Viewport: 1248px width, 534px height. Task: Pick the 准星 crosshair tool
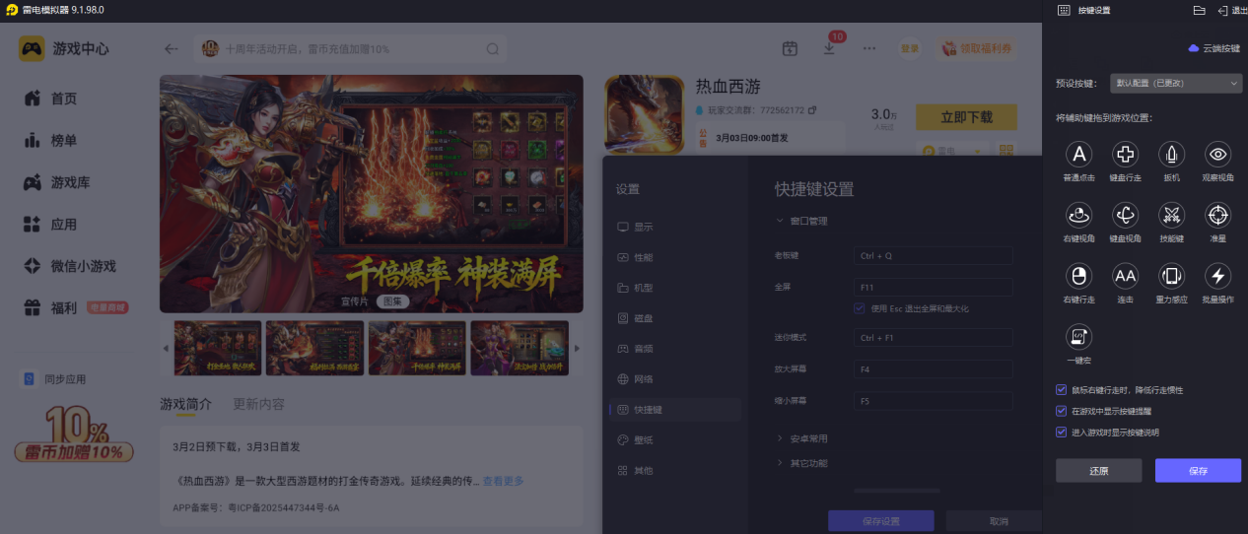tap(1218, 215)
